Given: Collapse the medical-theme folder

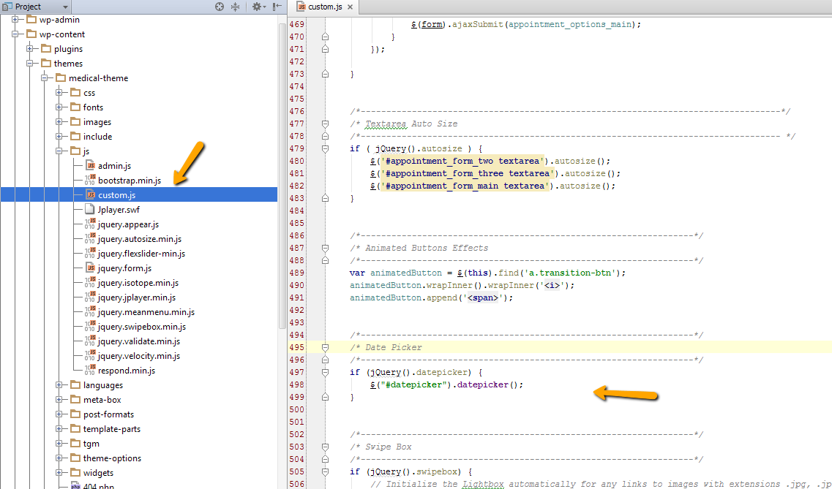Looking at the screenshot, I should coord(45,78).
